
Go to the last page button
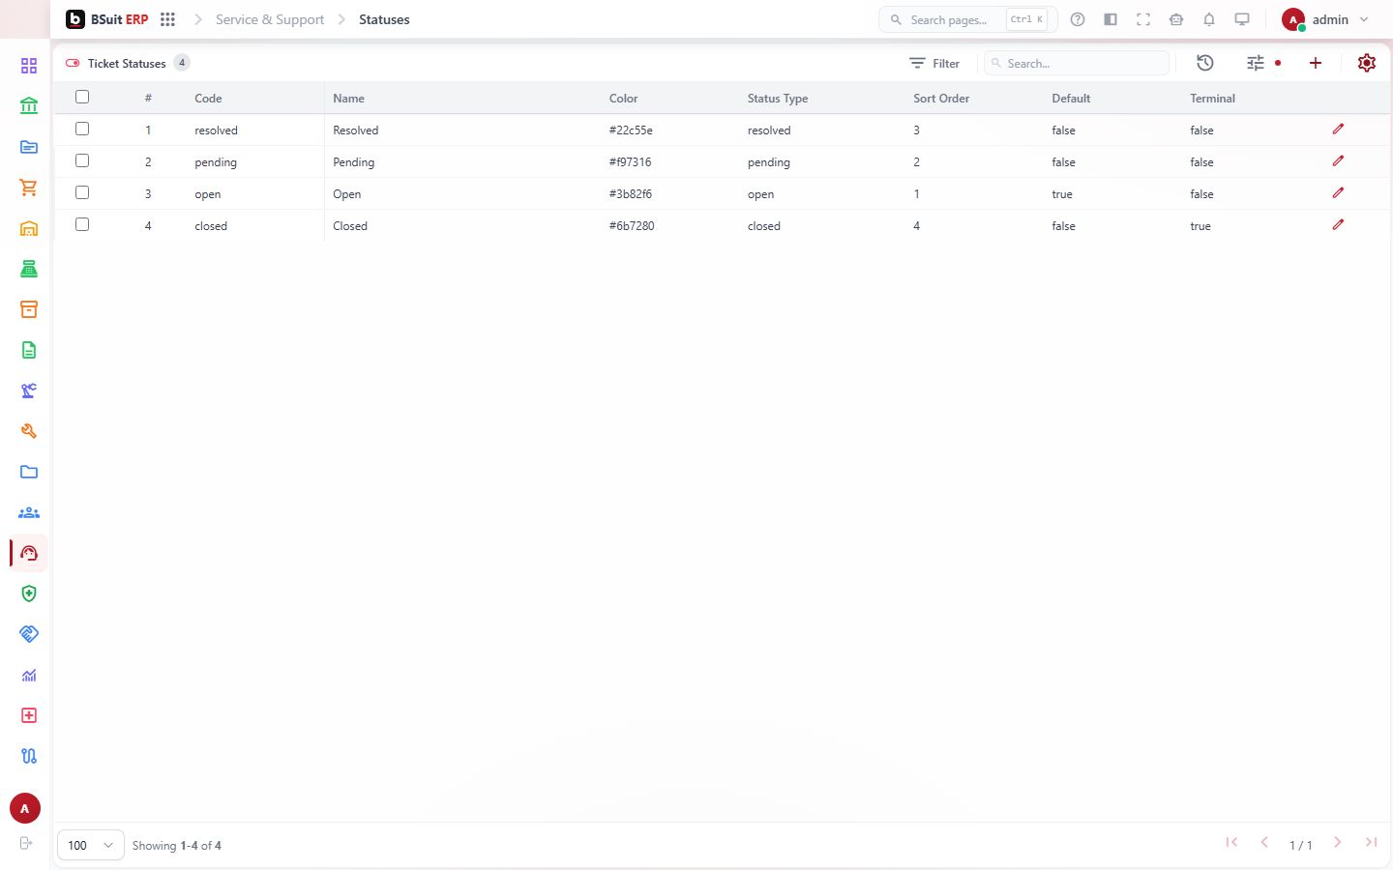click(x=1371, y=842)
